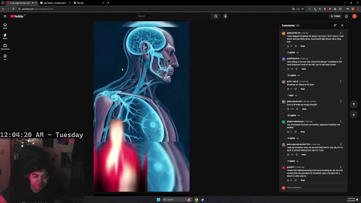The height and width of the screenshot is (203, 361).
Task: Go to the previous Short with the up arrow
Action: tap(354, 104)
